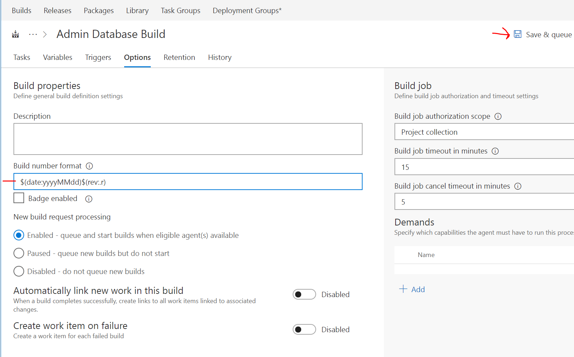Select Disabled do not queue option
This screenshot has height=357, width=574.
click(x=19, y=271)
